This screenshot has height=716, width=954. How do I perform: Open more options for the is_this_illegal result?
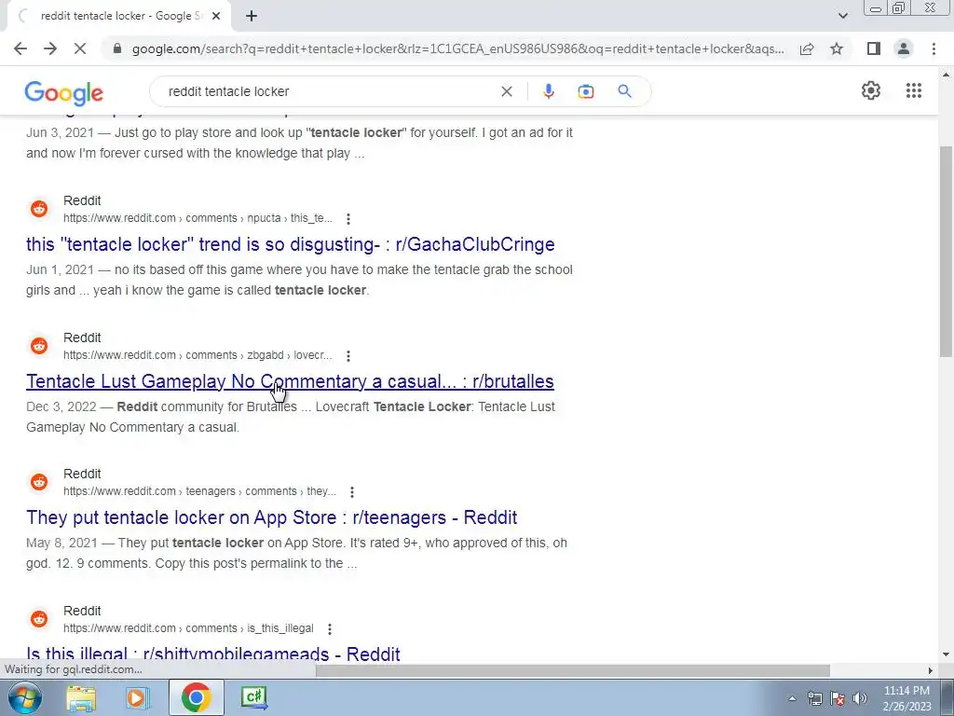[329, 629]
